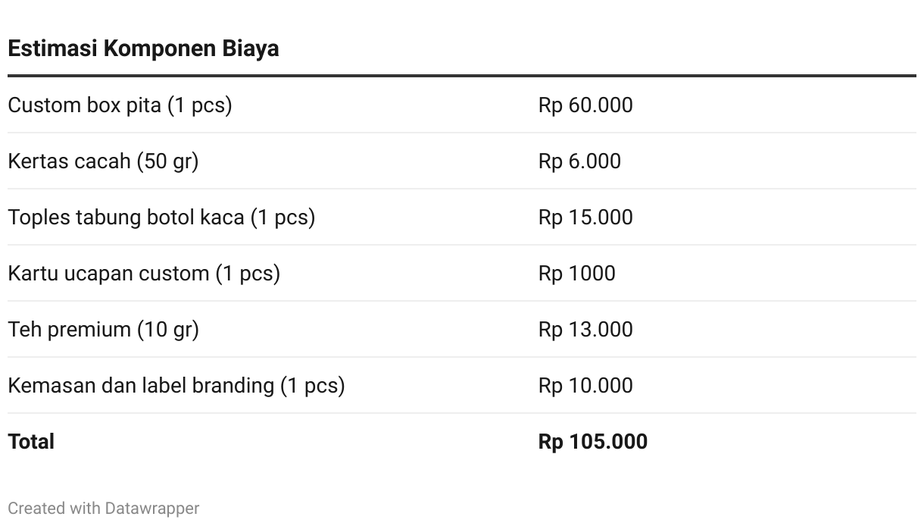The width and height of the screenshot is (924, 526).
Task: Click the '(50 gr)' quantity text
Action: (167, 161)
